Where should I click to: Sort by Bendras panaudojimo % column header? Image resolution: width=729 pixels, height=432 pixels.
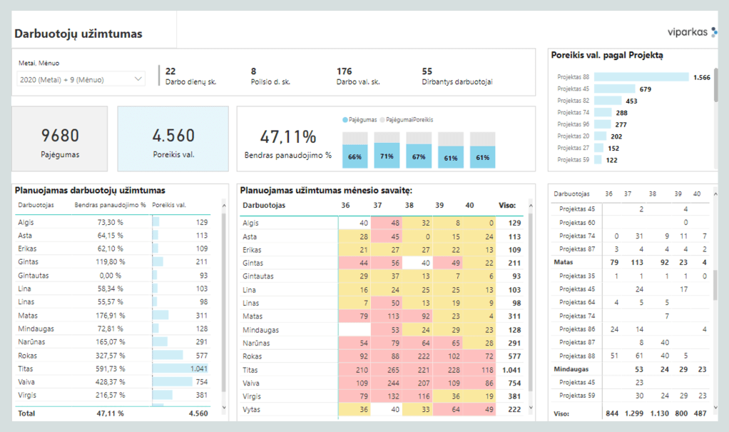click(110, 206)
